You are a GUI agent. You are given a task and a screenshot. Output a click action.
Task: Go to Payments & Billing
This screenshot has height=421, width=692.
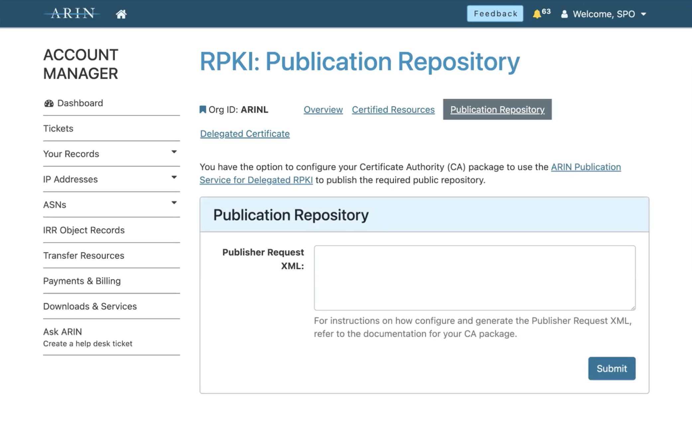82,281
